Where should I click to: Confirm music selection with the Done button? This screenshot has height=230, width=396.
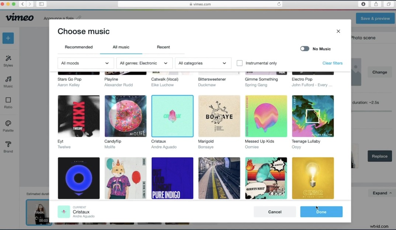pyautogui.click(x=321, y=212)
